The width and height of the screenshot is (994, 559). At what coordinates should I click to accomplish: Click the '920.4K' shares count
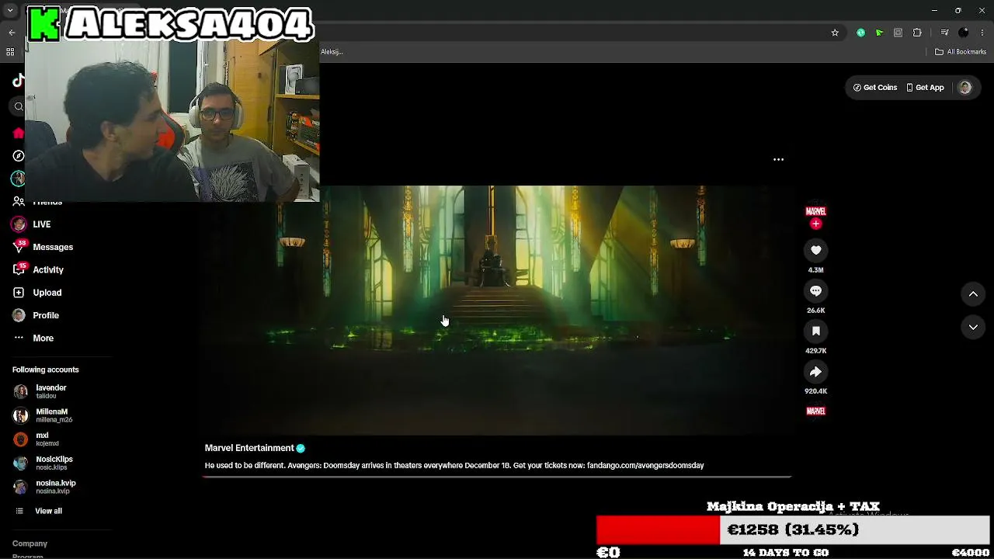[815, 391]
